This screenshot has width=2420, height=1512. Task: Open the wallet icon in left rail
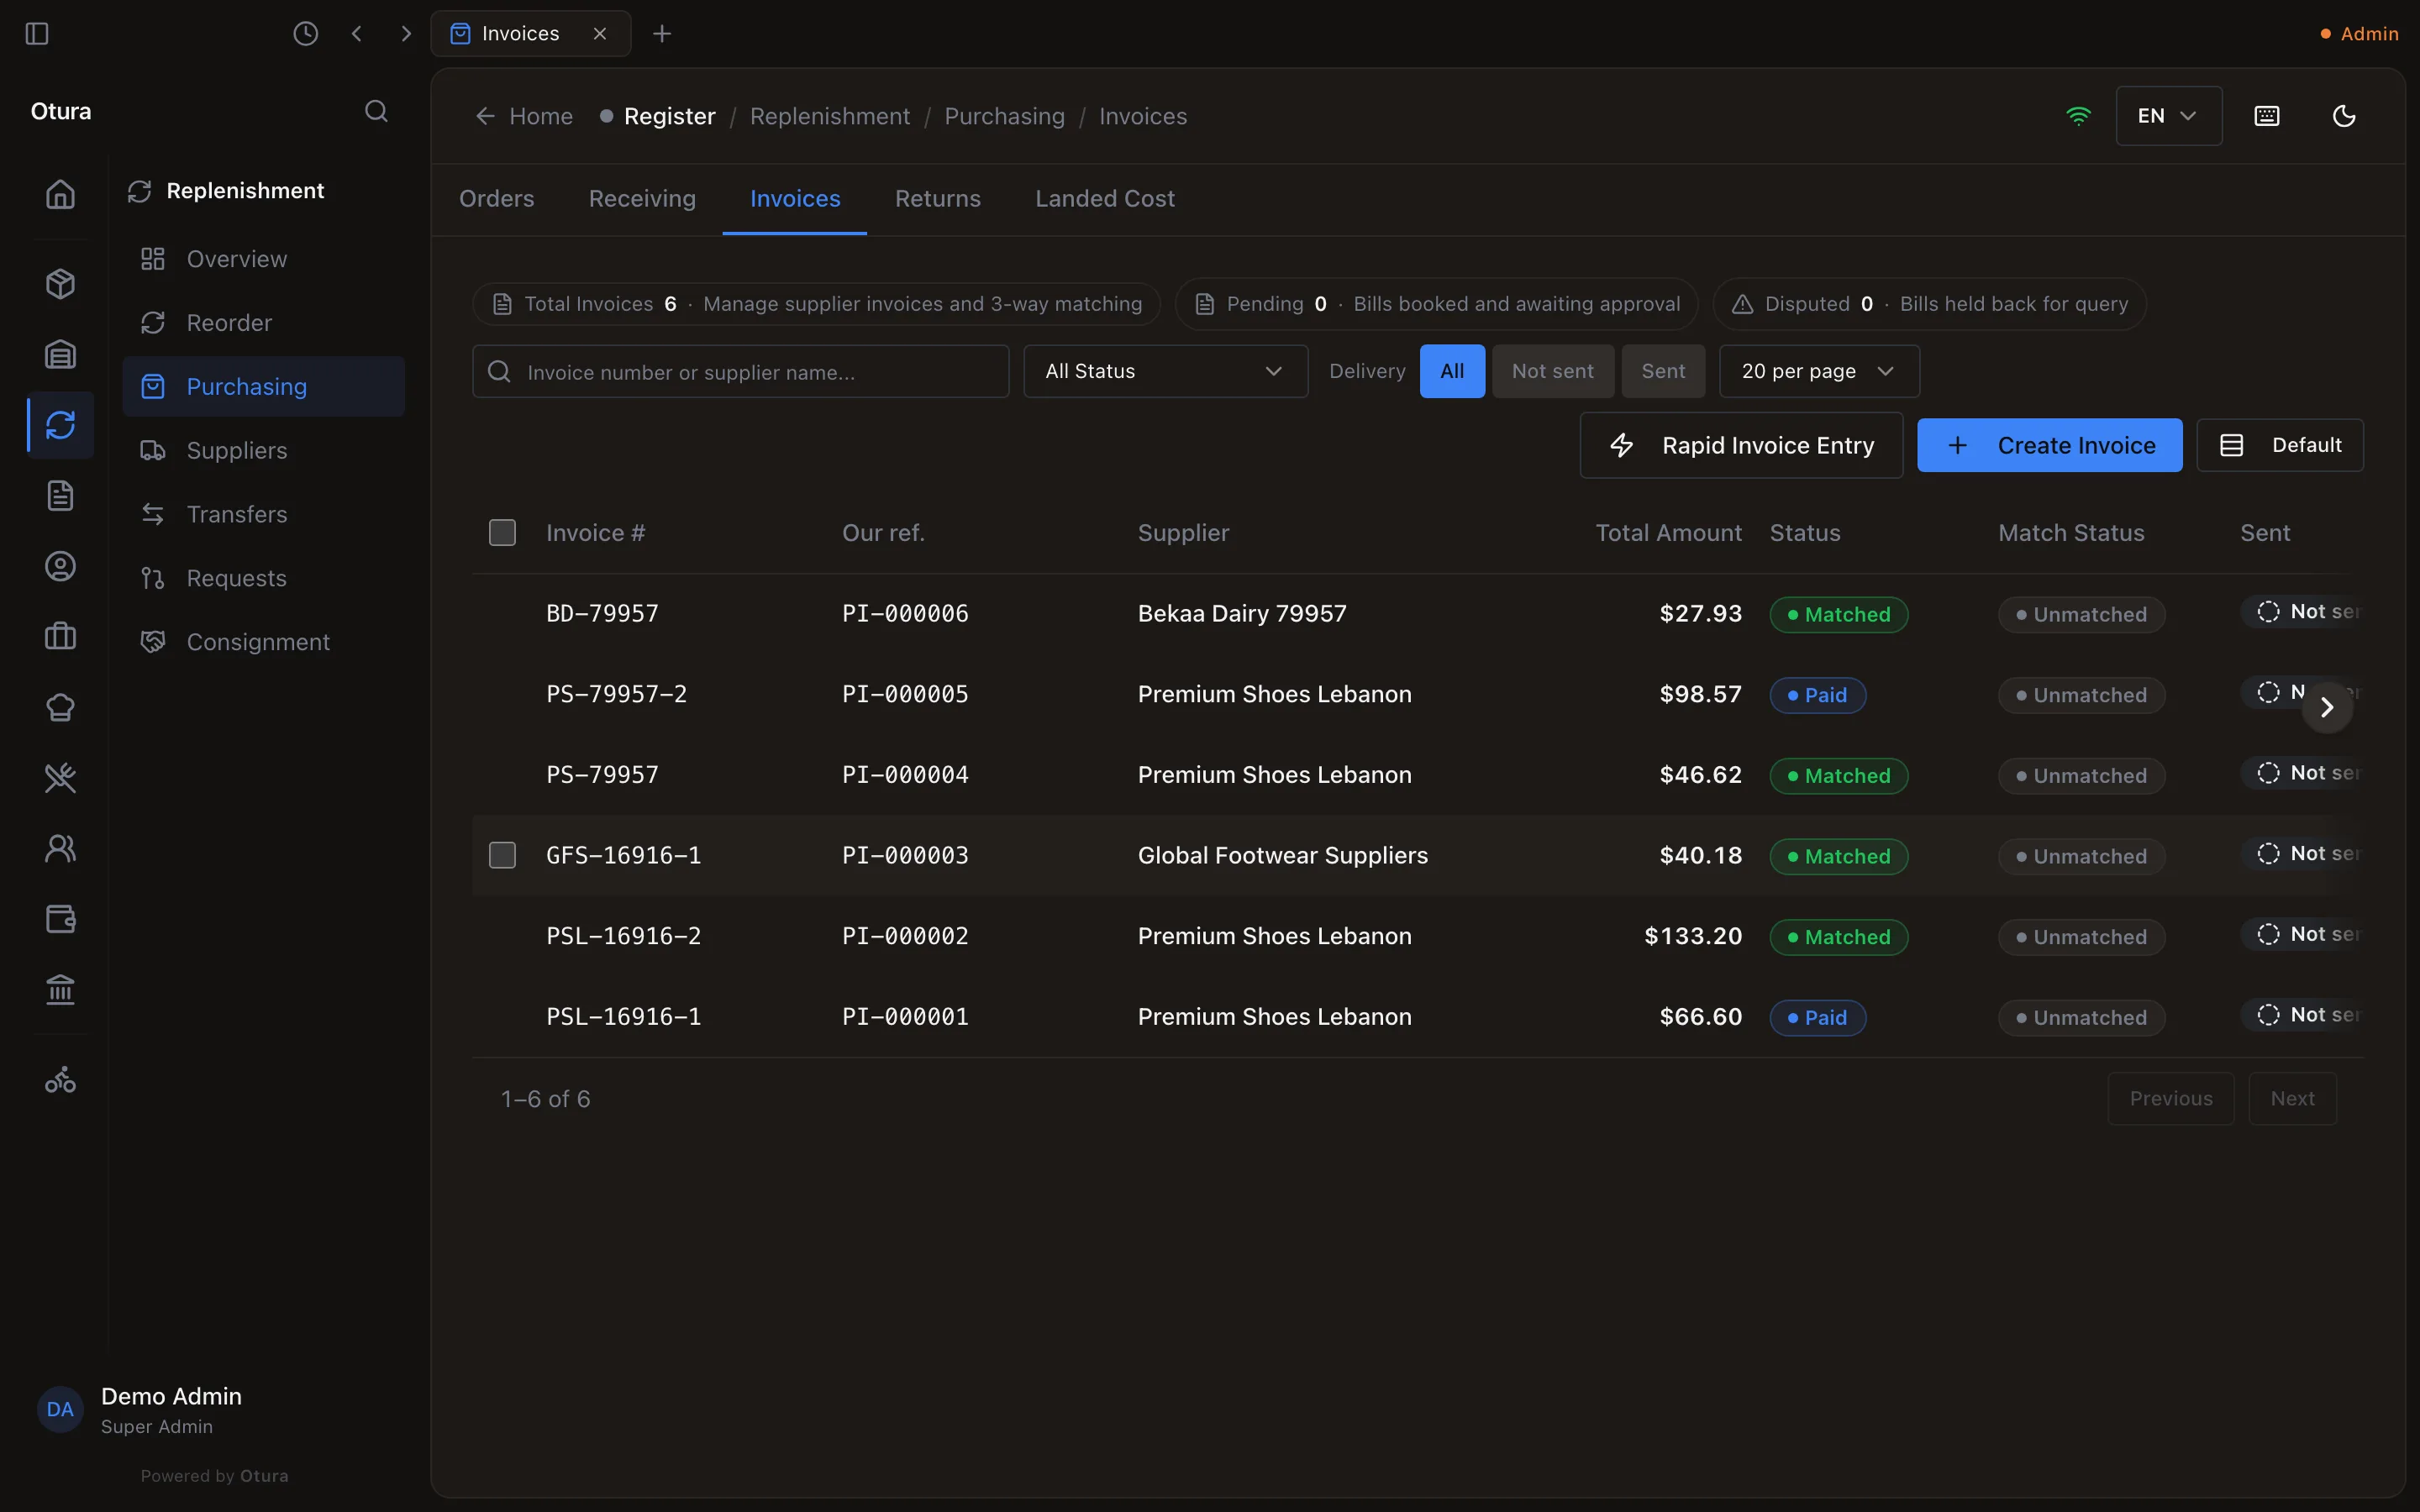coord(60,919)
